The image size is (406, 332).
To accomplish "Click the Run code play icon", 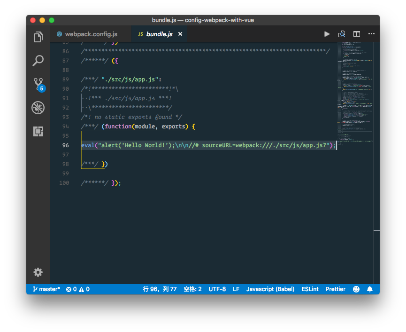I will tap(327, 34).
